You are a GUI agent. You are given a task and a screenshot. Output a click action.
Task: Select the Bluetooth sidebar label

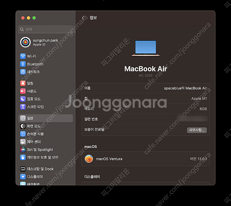35,64
